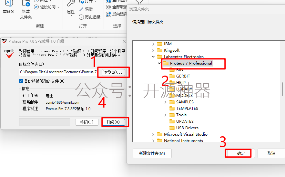Click the Cancel (取消) button
This screenshot has width=285, height=177.
pyautogui.click(x=271, y=153)
